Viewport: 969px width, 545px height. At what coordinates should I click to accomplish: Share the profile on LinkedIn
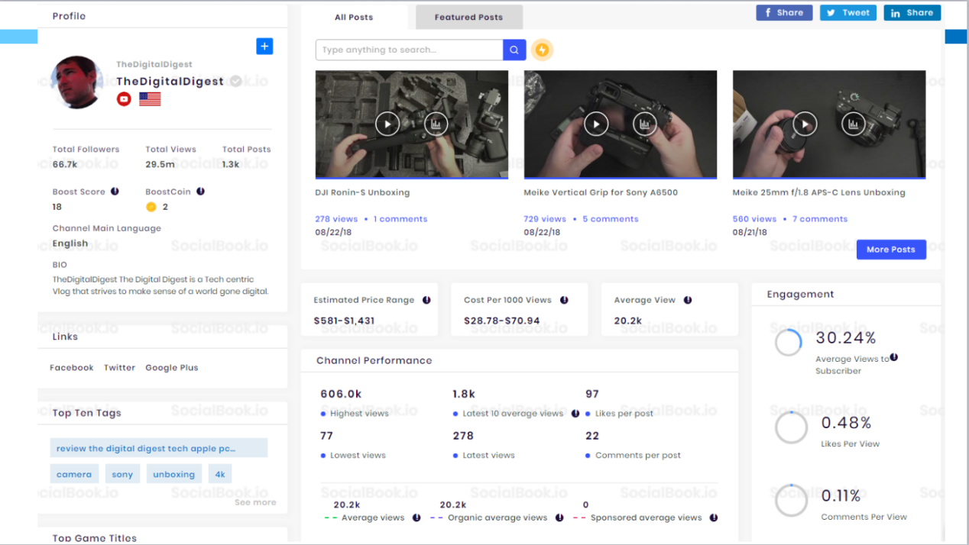pyautogui.click(x=912, y=12)
